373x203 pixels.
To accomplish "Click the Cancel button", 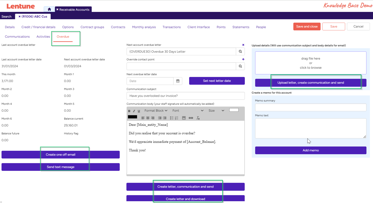I will (x=358, y=26).
